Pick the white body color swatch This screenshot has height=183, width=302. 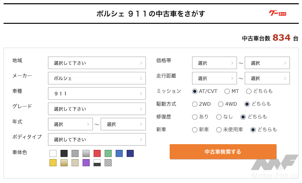pos(53,154)
